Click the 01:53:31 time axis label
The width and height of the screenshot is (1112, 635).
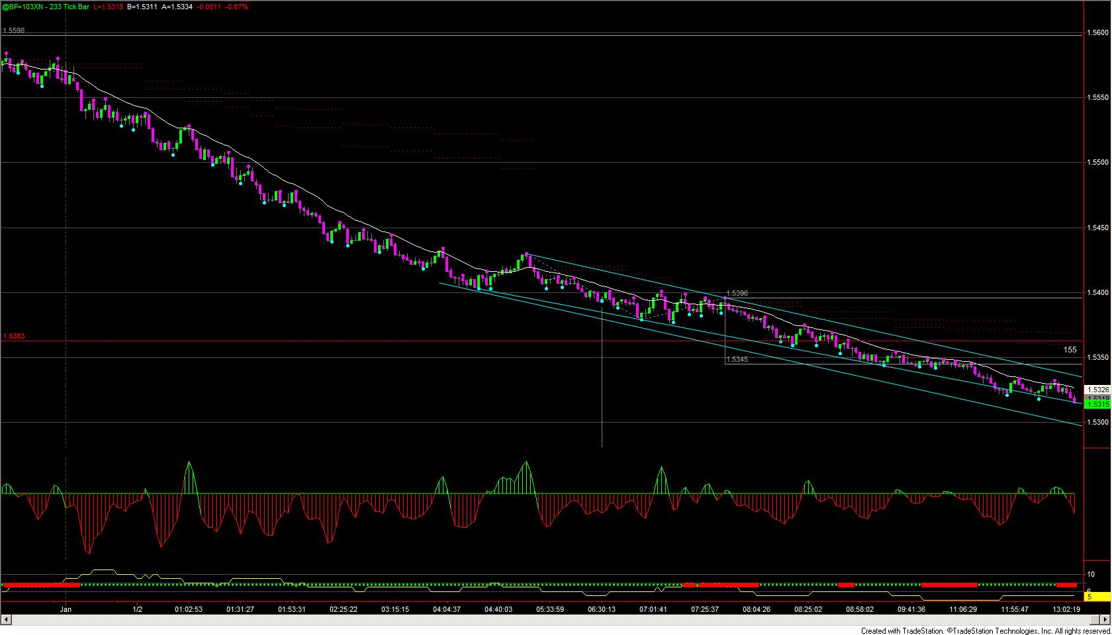(292, 609)
